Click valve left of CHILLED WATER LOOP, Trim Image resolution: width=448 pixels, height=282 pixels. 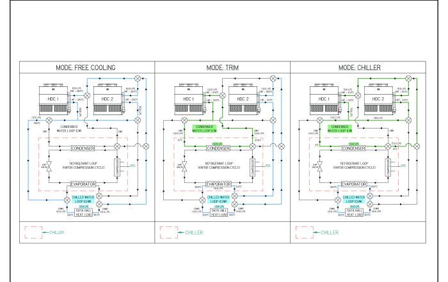[x=202, y=200]
